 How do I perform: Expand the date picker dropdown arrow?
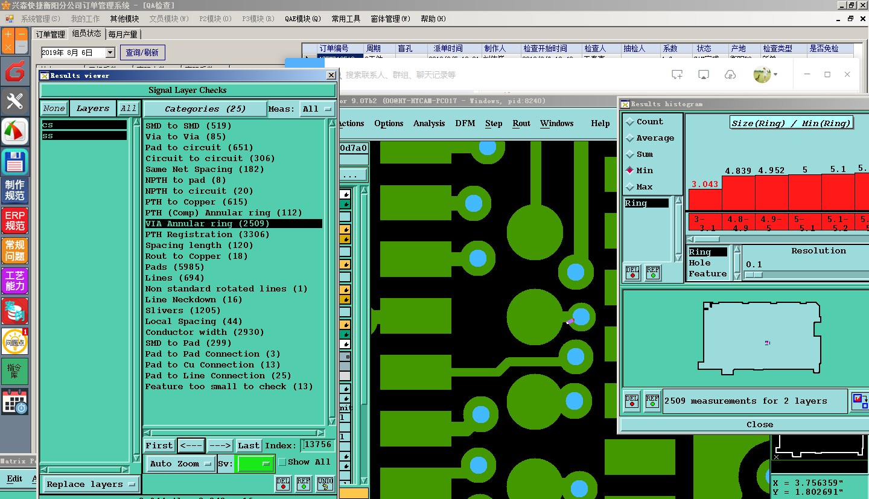110,53
